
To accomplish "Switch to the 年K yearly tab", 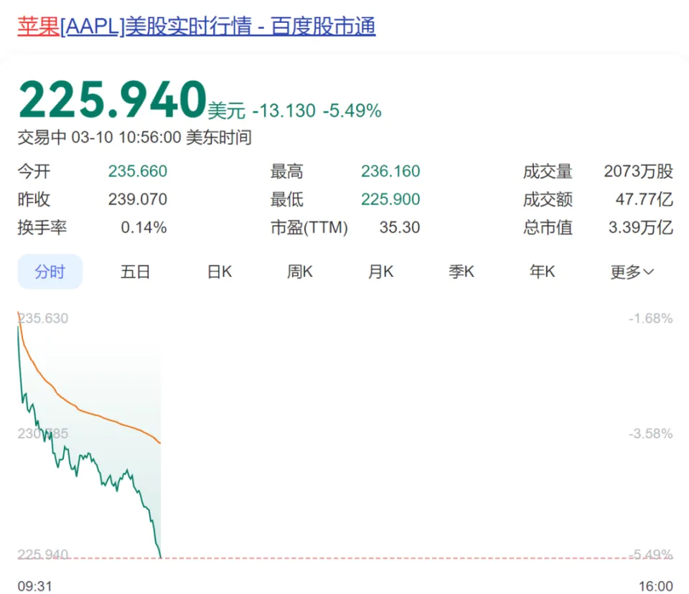I will [542, 272].
